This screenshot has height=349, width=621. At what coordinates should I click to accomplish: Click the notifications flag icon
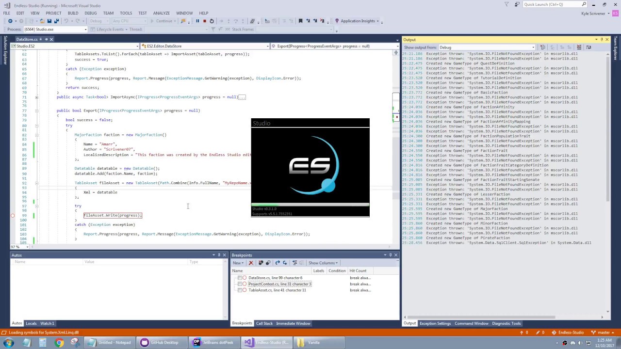pyautogui.click(x=507, y=4)
